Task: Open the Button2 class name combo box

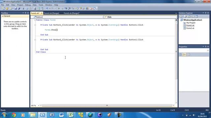Action: coord(67,17)
